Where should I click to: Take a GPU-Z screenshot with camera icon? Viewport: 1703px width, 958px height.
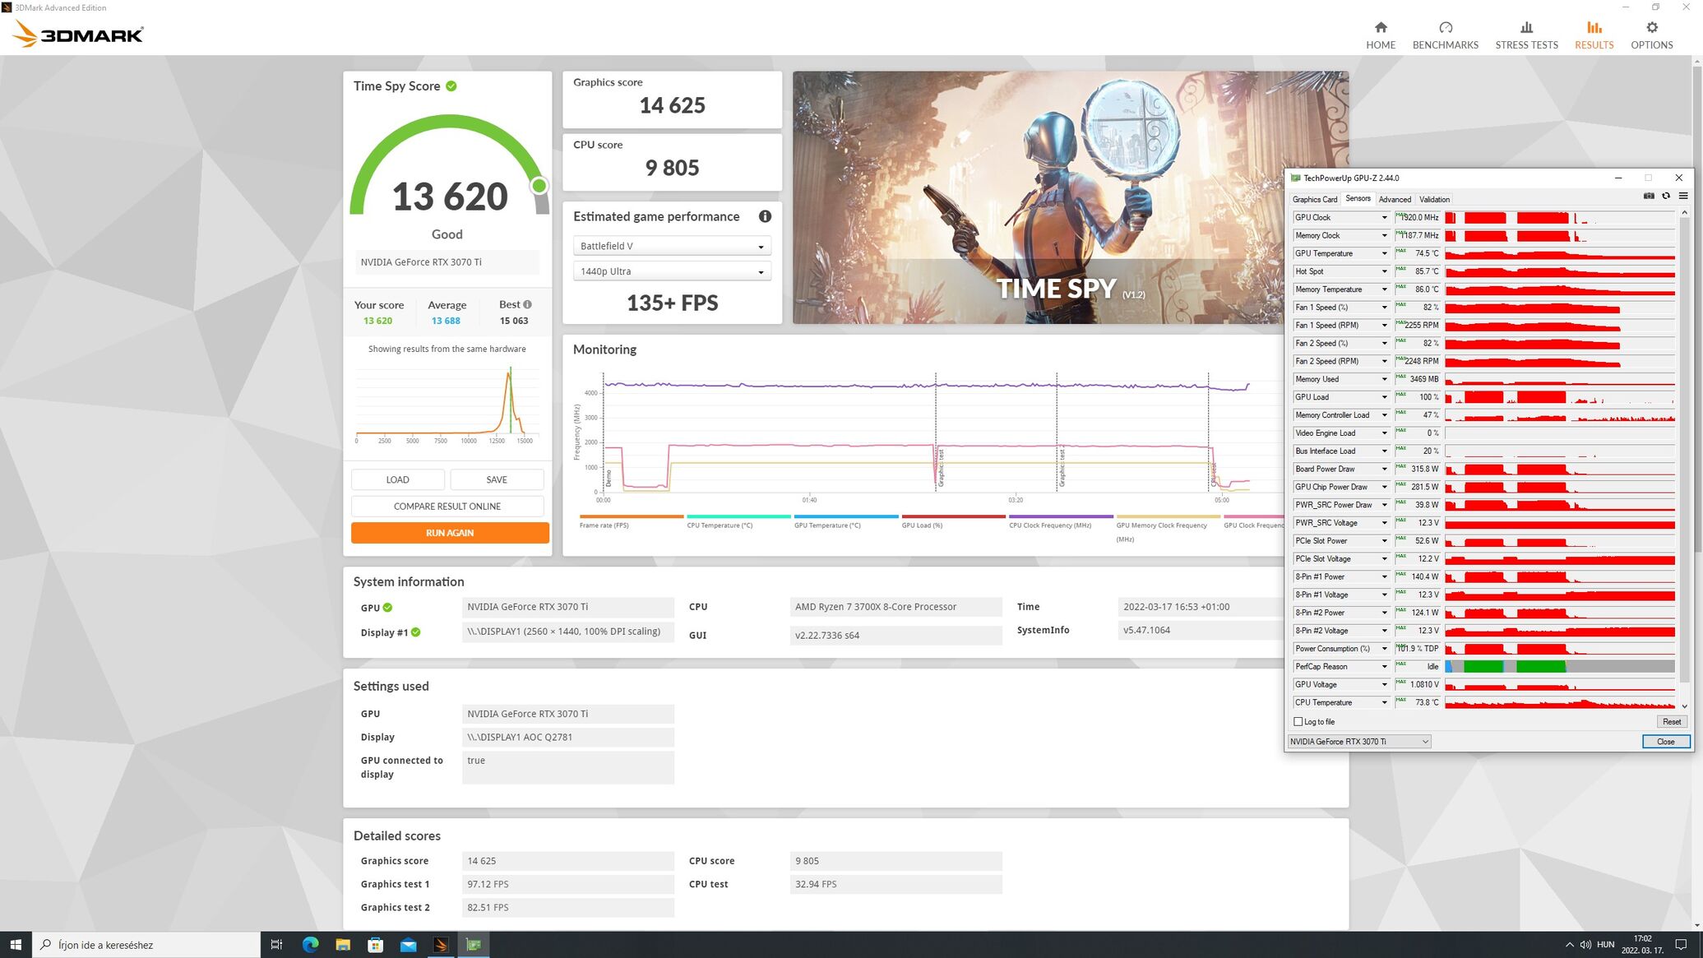pos(1649,196)
